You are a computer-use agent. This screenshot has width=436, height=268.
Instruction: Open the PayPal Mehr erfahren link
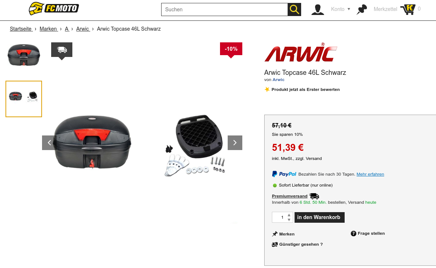(x=370, y=174)
